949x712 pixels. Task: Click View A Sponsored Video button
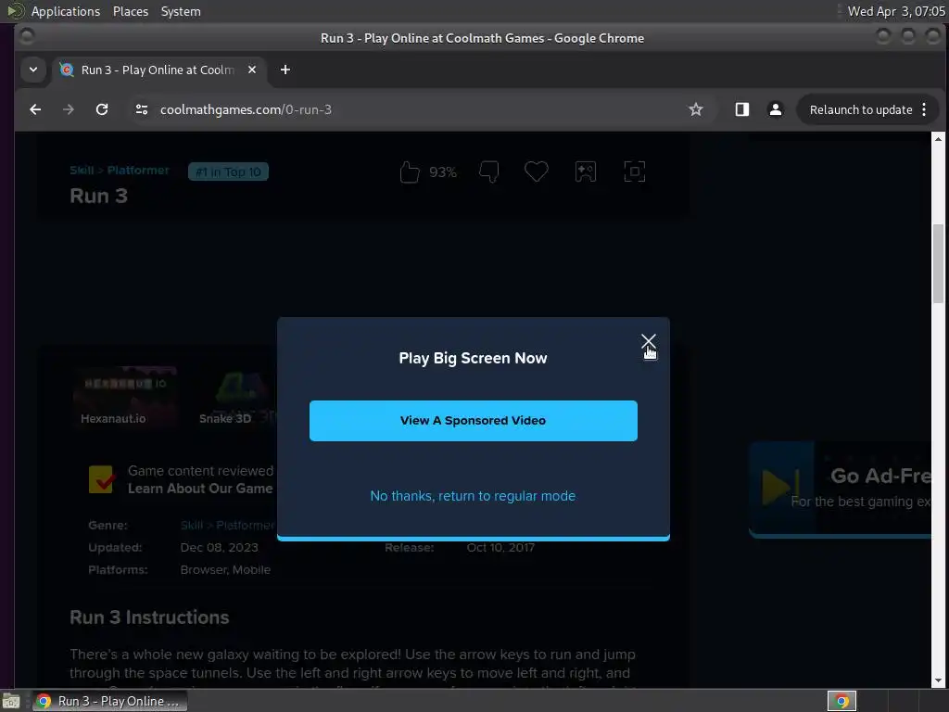(473, 420)
